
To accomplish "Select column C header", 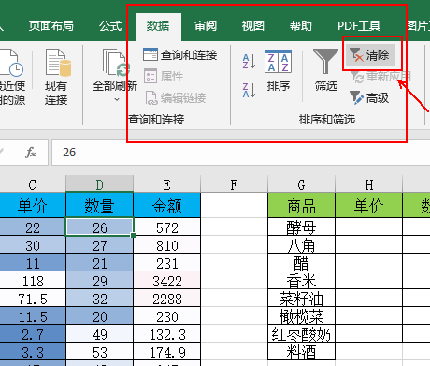I will pos(33,184).
